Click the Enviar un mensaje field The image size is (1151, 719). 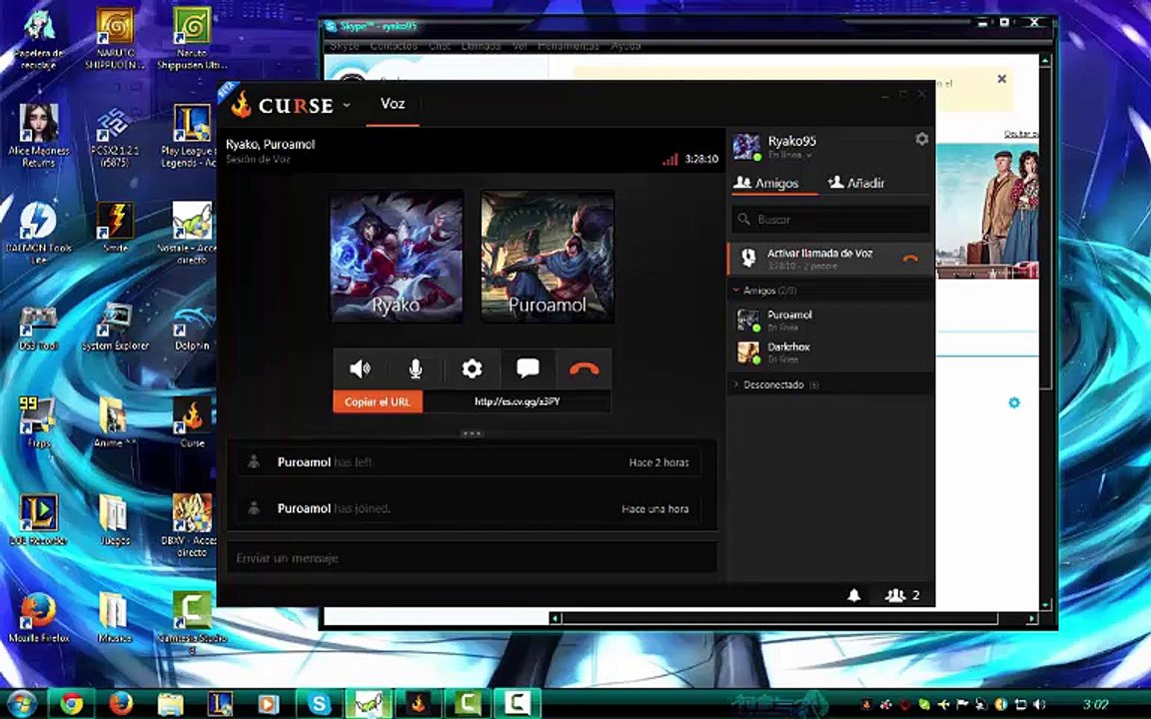[x=472, y=558]
